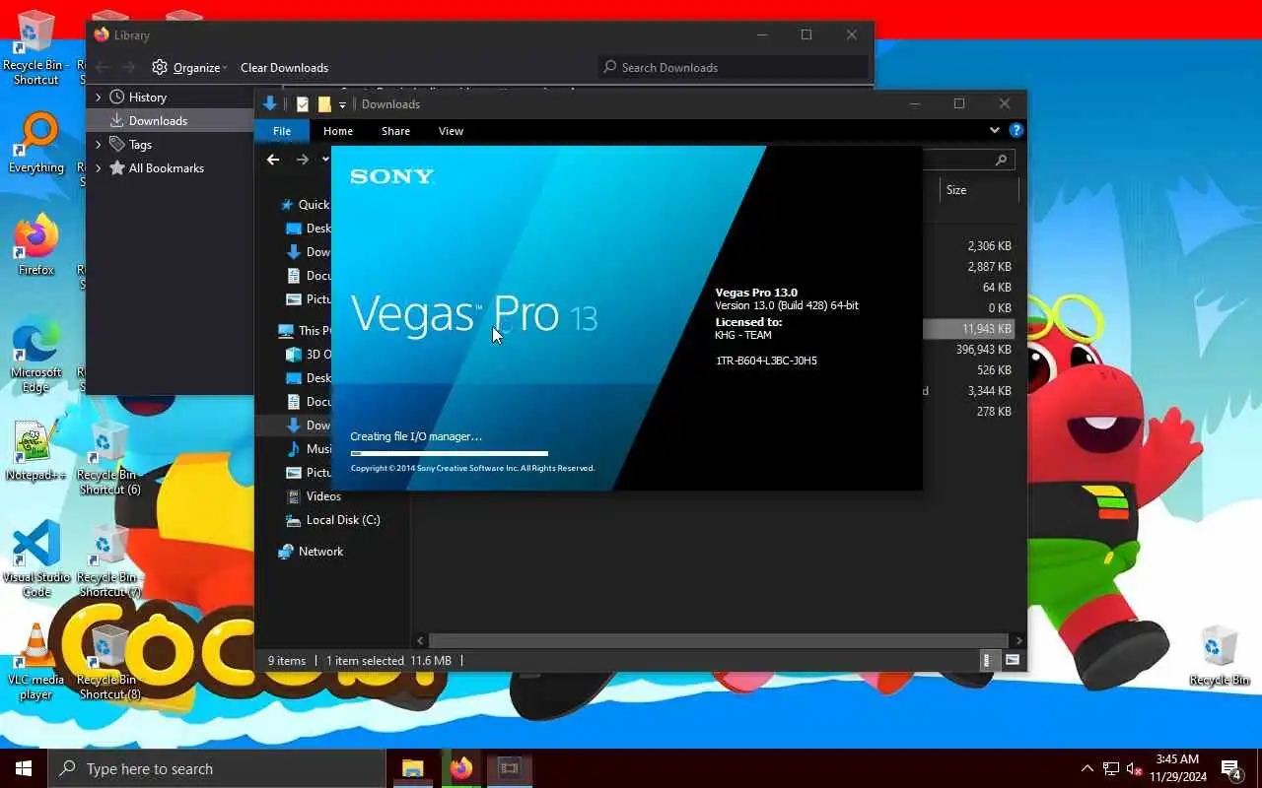Image resolution: width=1262 pixels, height=788 pixels.
Task: Open the Organize dropdown in Library
Action: coord(189,67)
